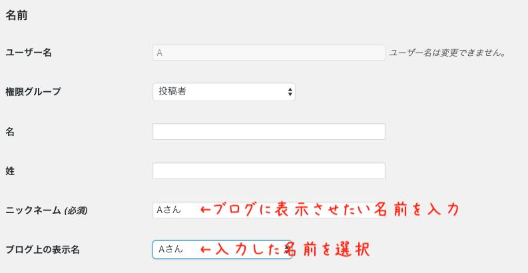
Task: Click the red note 入力した名前を選択
Action: click(x=285, y=250)
